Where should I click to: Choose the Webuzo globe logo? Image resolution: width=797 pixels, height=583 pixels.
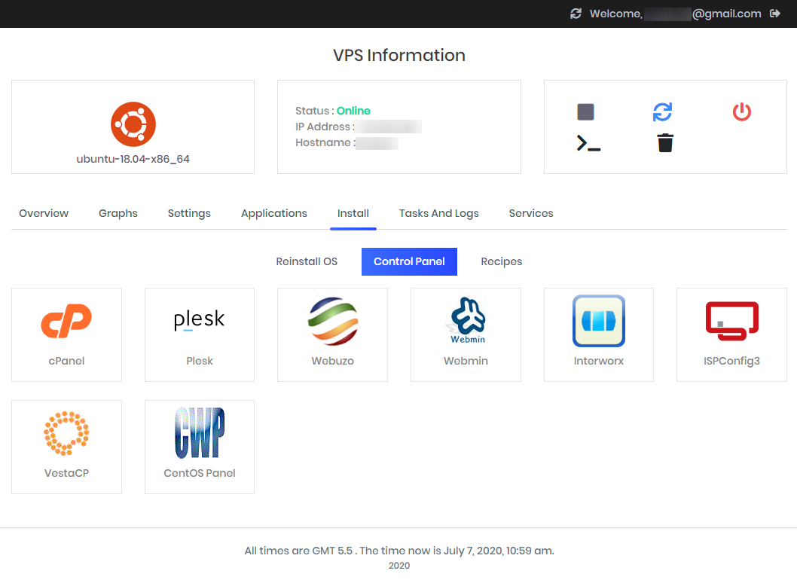pyautogui.click(x=333, y=321)
